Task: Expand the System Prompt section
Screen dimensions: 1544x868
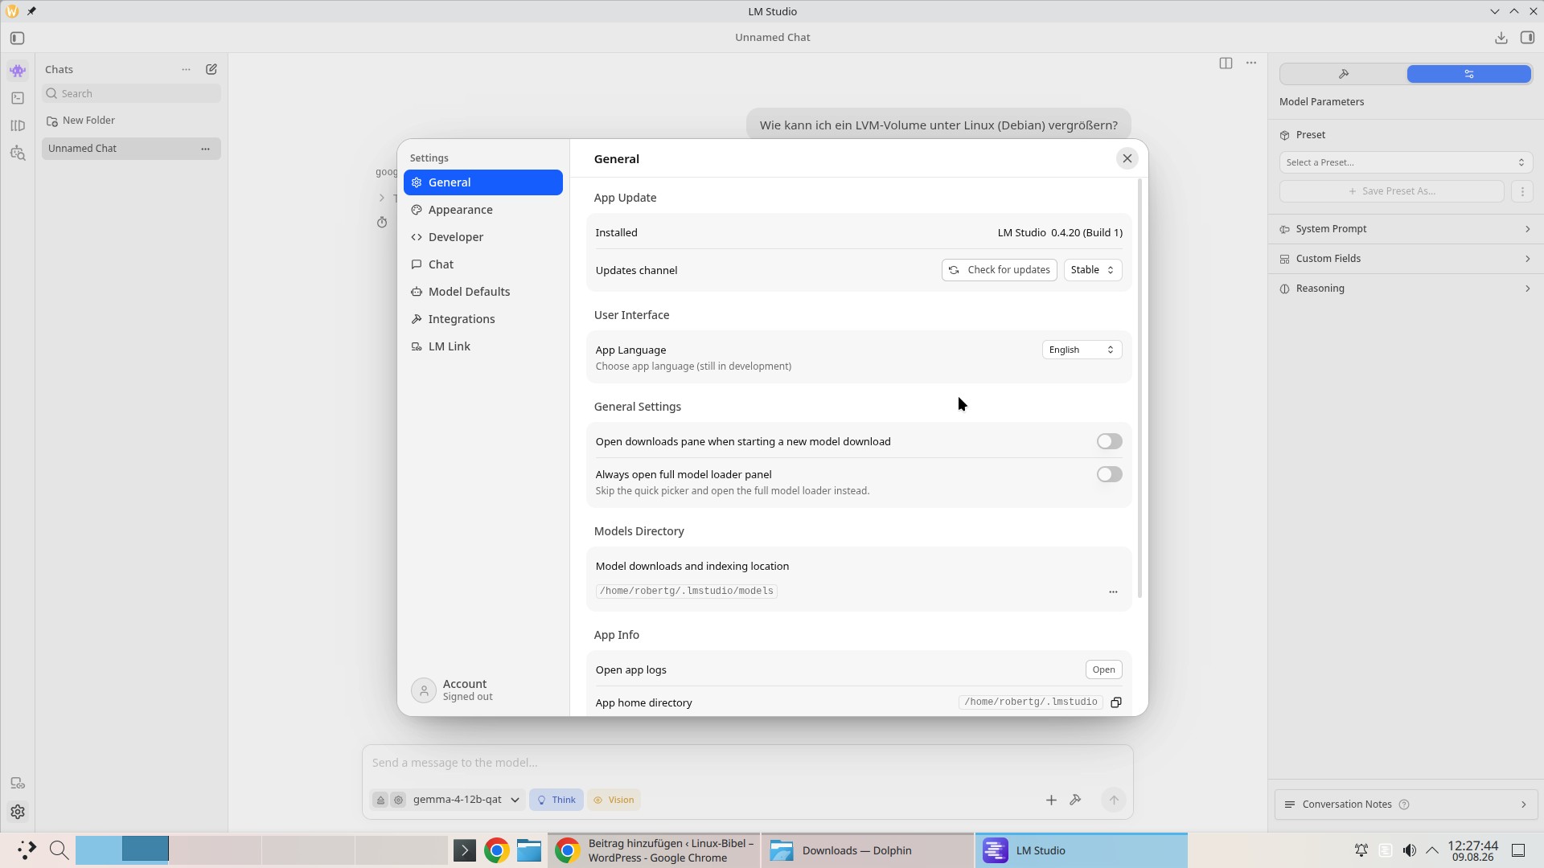Action: click(1405, 229)
